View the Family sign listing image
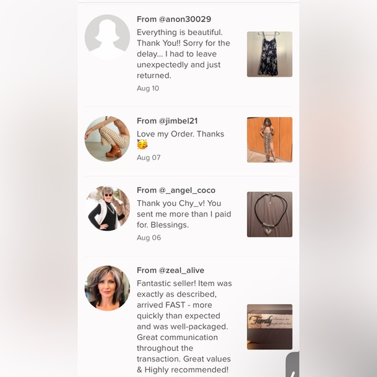Image resolution: width=377 pixels, height=377 pixels. coord(270,327)
